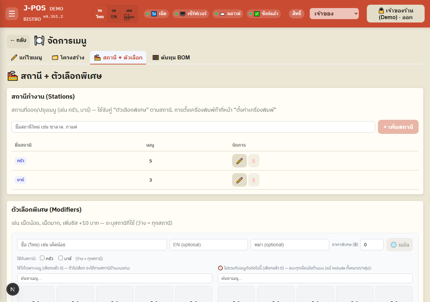430x302 pixels.
Task: Log out via เจ้าของร้าน (Demo) · ออก
Action: 396,14
